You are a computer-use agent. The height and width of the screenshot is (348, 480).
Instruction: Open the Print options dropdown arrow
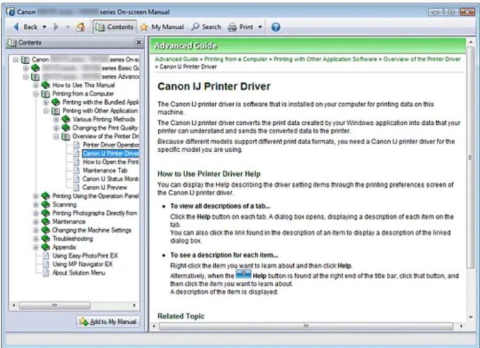pyautogui.click(x=260, y=27)
